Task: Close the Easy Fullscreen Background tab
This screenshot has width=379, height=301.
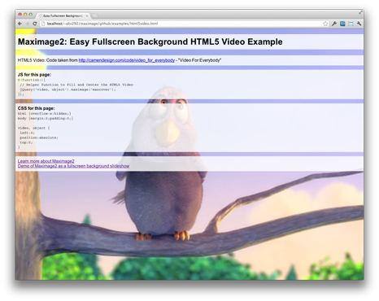Action: coord(87,15)
